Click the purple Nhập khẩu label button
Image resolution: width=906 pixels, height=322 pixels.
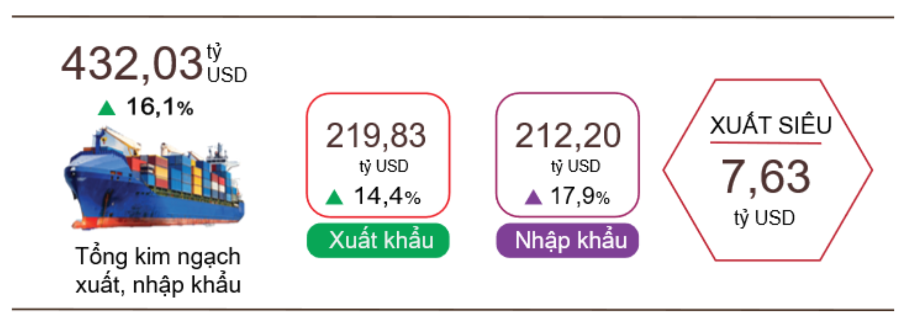coord(567,241)
